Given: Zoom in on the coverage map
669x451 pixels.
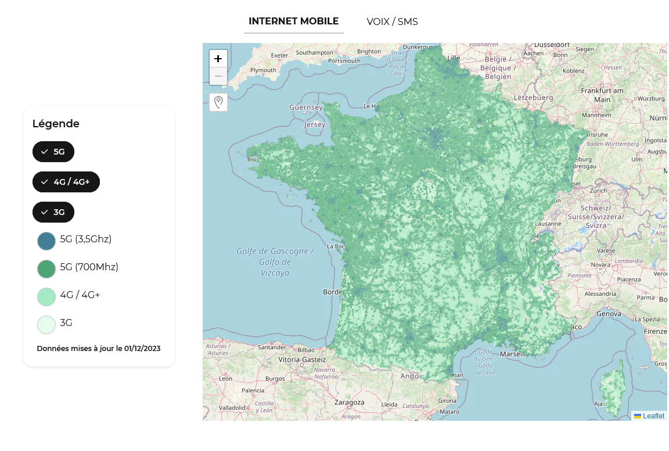Looking at the screenshot, I should point(218,59).
